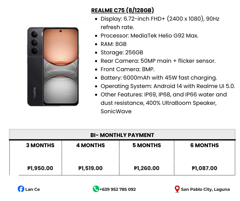Select the 4 MONTHS column header

point(90,145)
